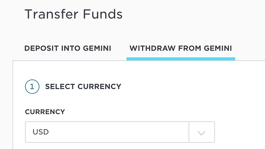
Task: Click the Currency field label
Action: tap(45, 112)
